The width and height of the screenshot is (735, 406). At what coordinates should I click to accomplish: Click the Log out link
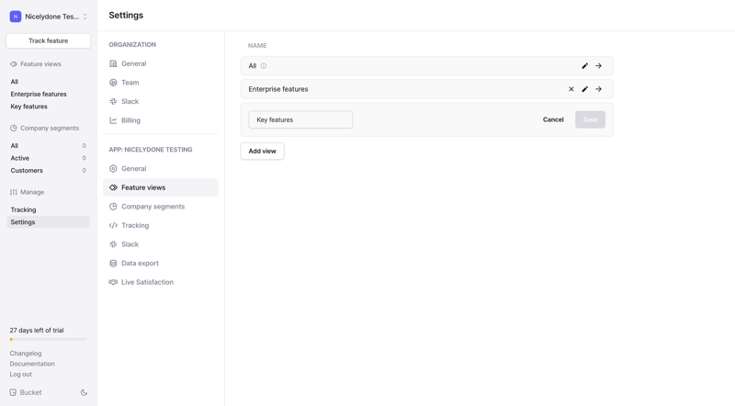point(21,374)
